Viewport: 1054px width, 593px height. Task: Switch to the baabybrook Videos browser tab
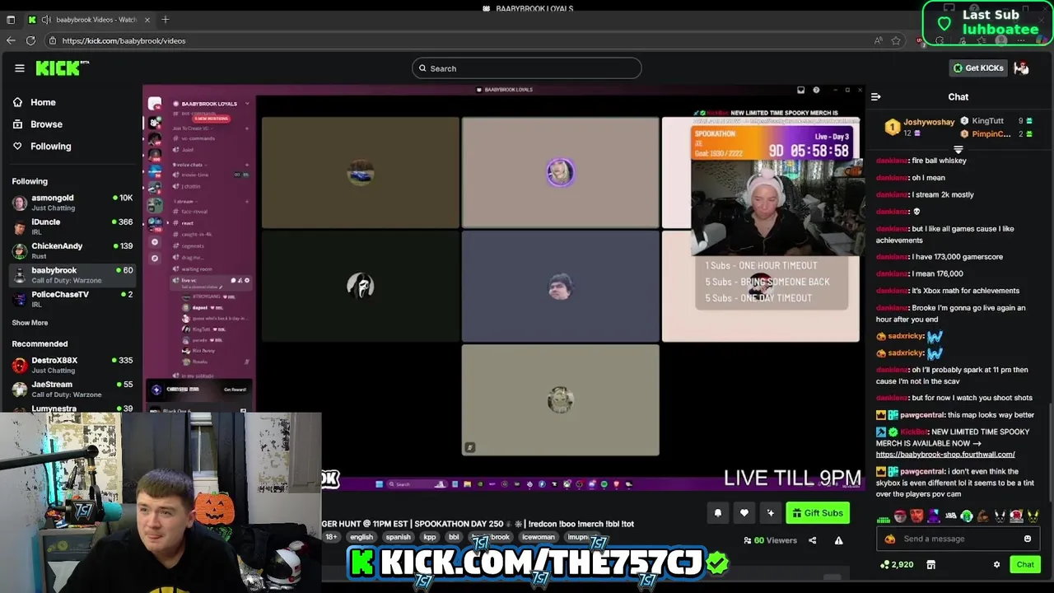point(90,20)
